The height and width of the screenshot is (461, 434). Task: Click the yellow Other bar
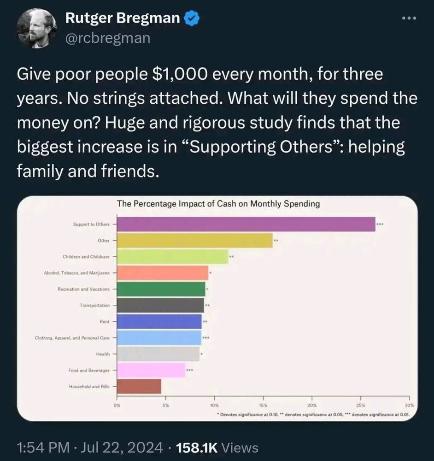[195, 241]
